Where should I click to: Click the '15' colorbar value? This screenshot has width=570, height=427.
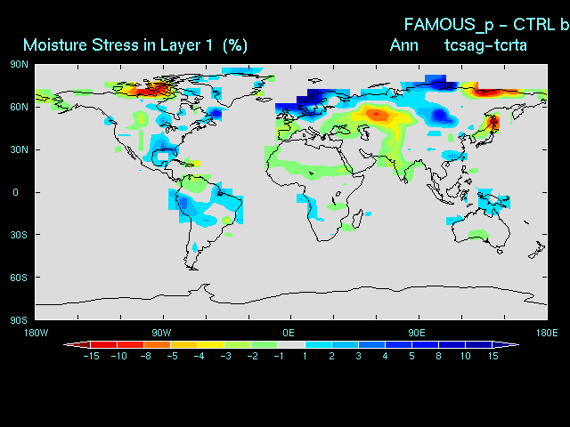(493, 356)
